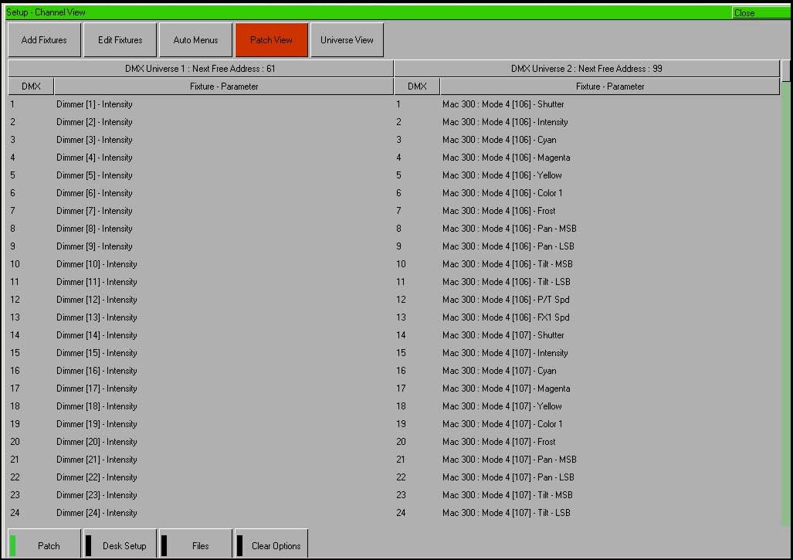Viewport: 793px width, 560px height.
Task: Select Mac 300 [107] - Tilt - MSB row
Action: point(587,495)
